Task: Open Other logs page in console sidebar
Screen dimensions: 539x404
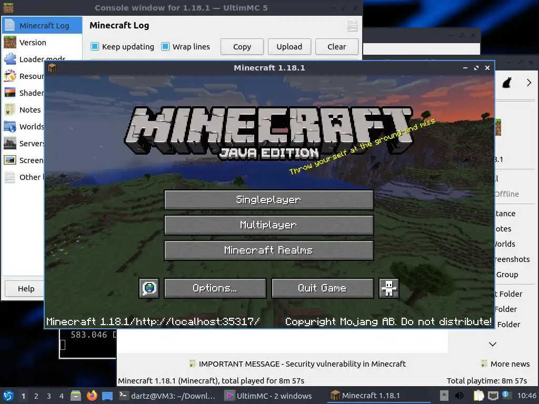Action: [23, 177]
